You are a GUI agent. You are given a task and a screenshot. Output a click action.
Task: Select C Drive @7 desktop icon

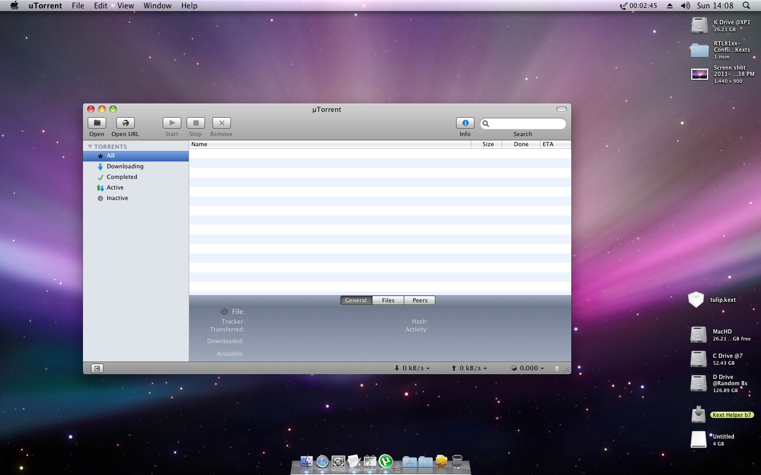(698, 359)
